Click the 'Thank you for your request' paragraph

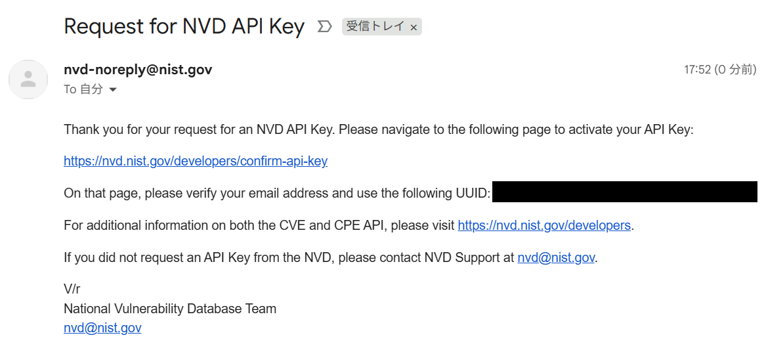coord(379,130)
